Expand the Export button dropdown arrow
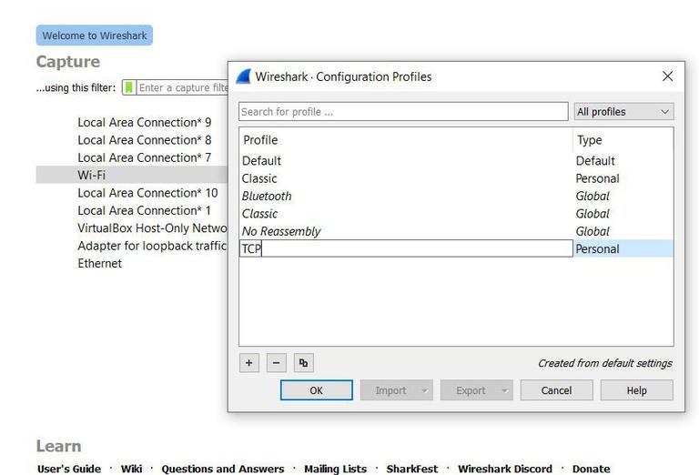This screenshot has height=475, width=699. tap(505, 390)
